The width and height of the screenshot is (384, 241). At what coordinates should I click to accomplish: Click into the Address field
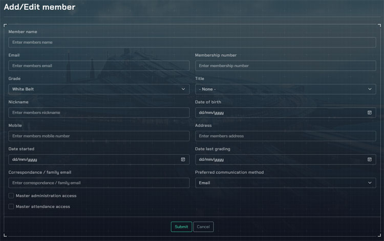coord(285,136)
